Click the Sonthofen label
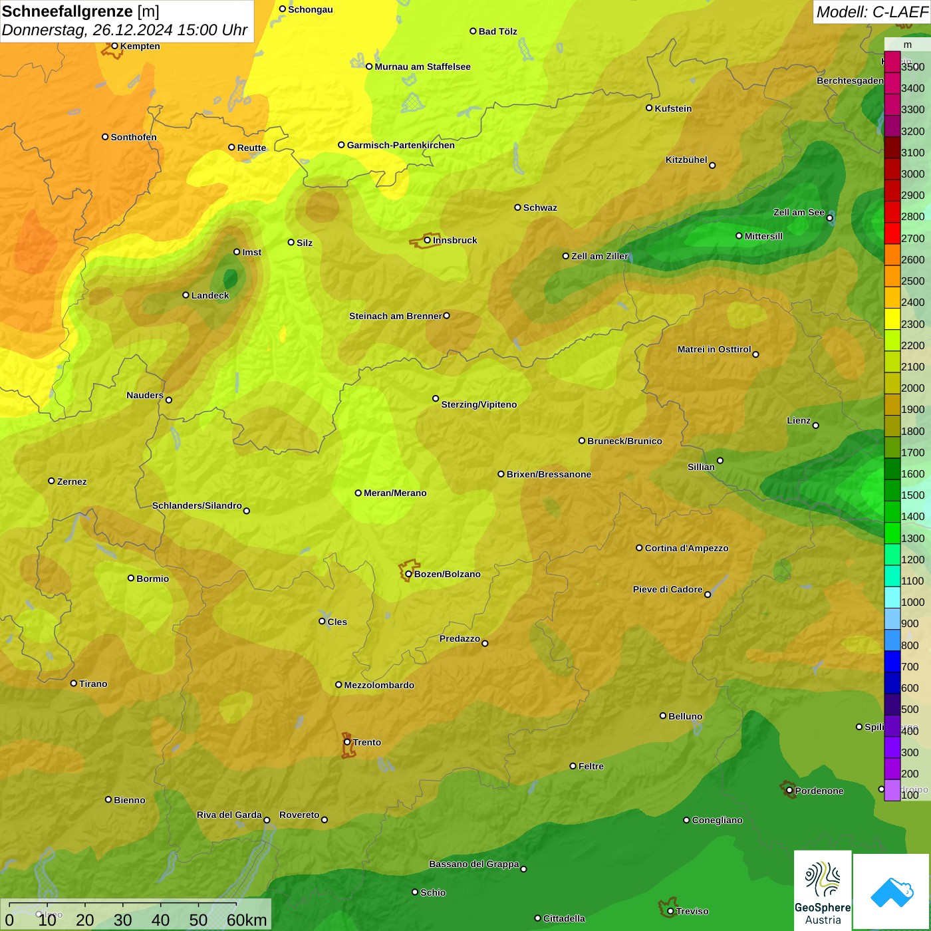This screenshot has height=931, width=931. [134, 137]
